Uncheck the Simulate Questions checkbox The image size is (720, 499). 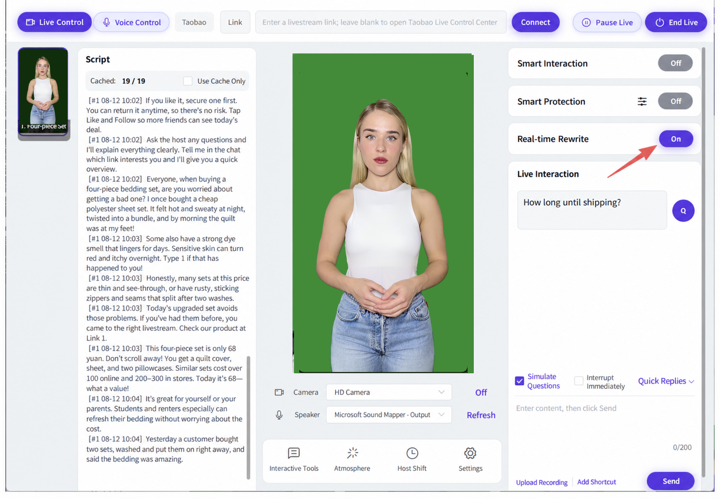[520, 381]
